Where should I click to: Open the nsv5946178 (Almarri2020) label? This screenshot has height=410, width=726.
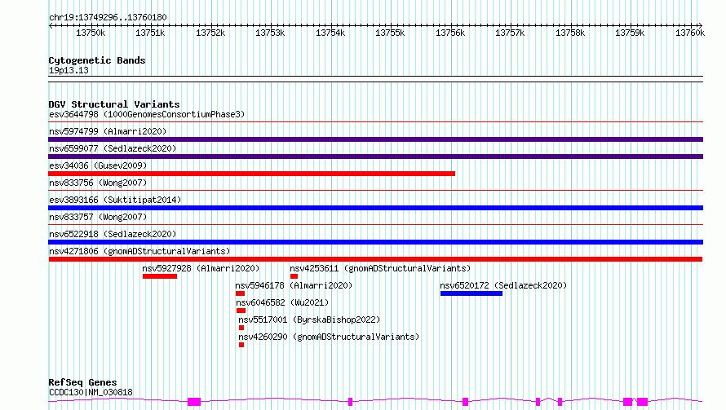click(x=294, y=285)
